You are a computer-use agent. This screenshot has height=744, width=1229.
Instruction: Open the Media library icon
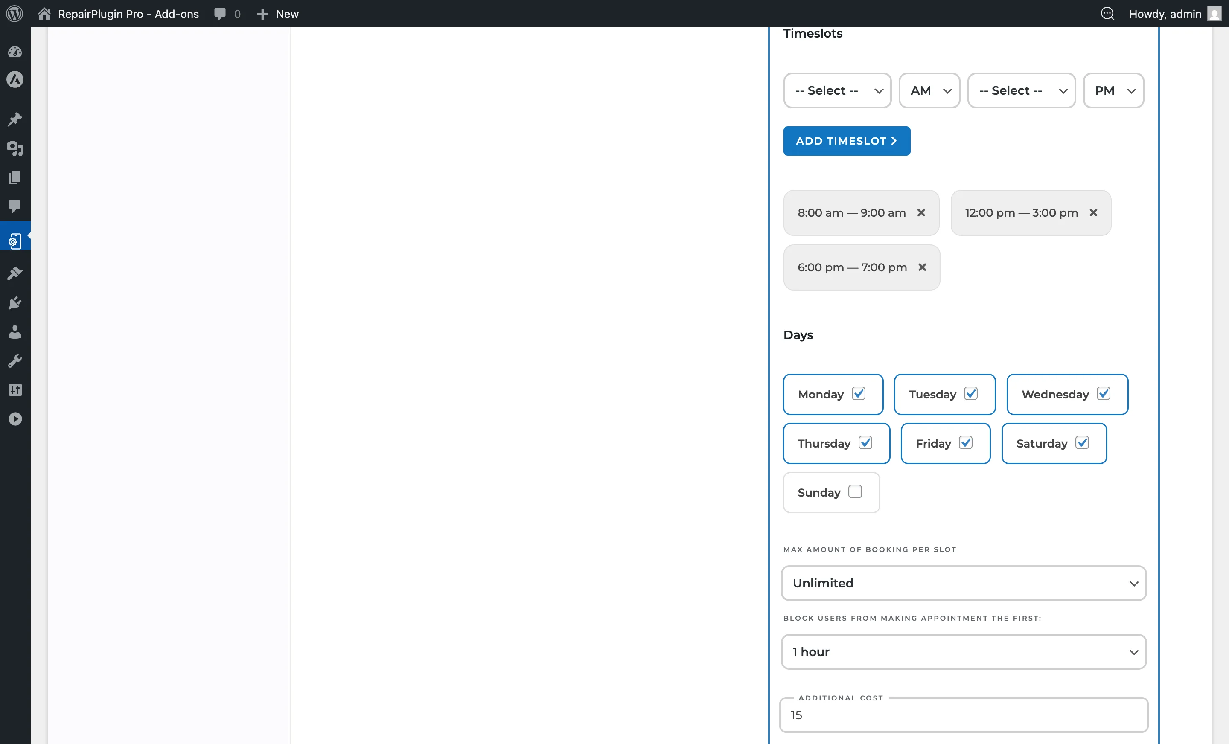tap(15, 148)
